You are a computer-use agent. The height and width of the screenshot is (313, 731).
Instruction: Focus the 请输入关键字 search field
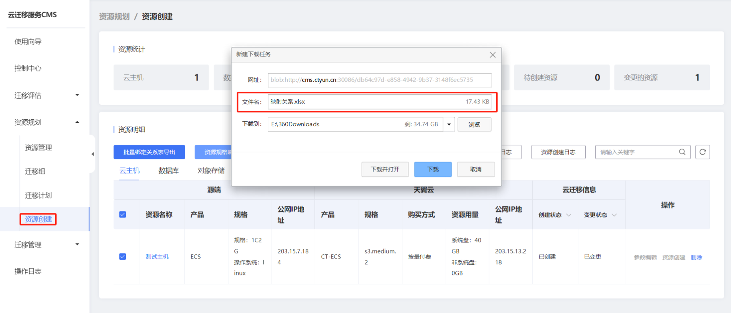pos(643,152)
